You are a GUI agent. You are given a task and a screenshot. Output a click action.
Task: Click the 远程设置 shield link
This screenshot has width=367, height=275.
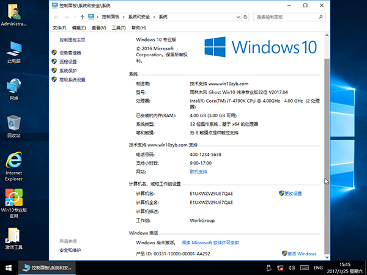67,62
